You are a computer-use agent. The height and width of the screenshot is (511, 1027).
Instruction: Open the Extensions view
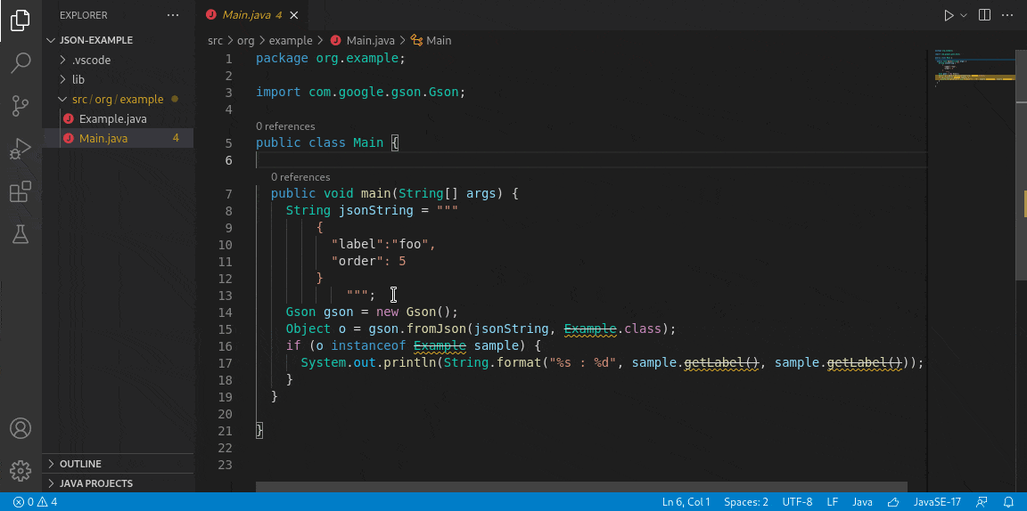pos(21,191)
